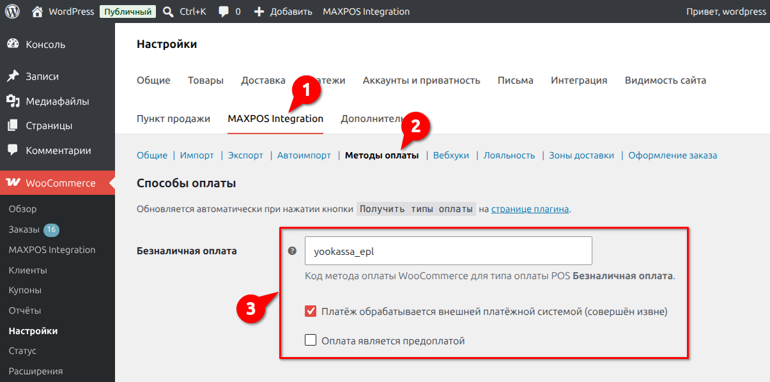This screenshot has width=770, height=382.
Task: Open the comments bubble in admin bar
Action: tap(224, 11)
